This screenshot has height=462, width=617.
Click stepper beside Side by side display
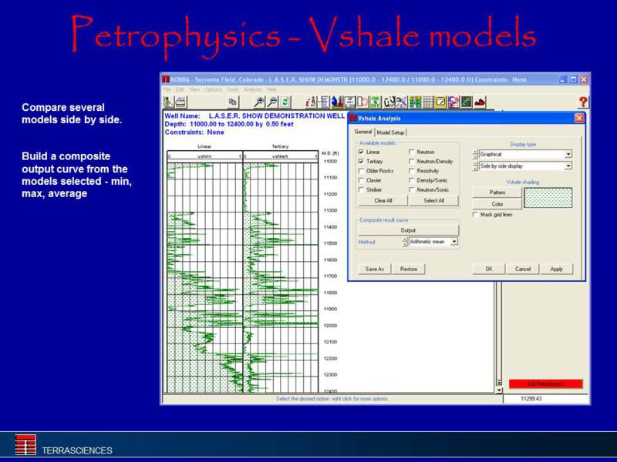point(475,166)
